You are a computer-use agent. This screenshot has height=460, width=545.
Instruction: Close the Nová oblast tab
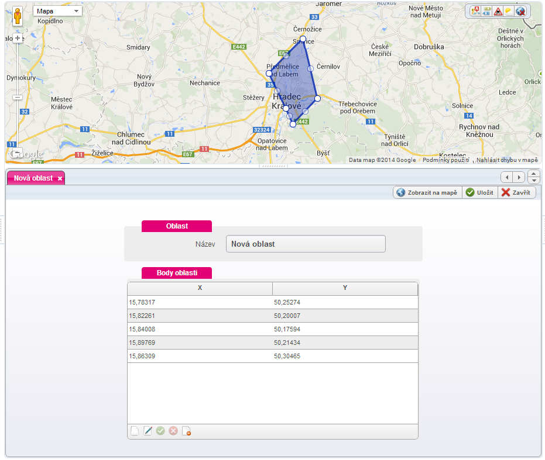click(60, 178)
